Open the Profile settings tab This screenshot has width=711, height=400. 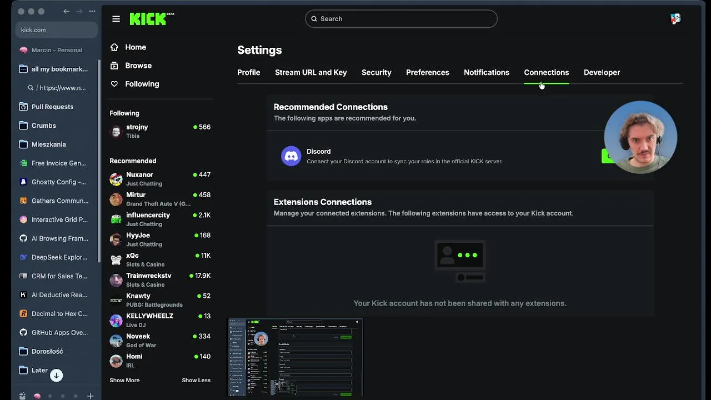click(249, 73)
